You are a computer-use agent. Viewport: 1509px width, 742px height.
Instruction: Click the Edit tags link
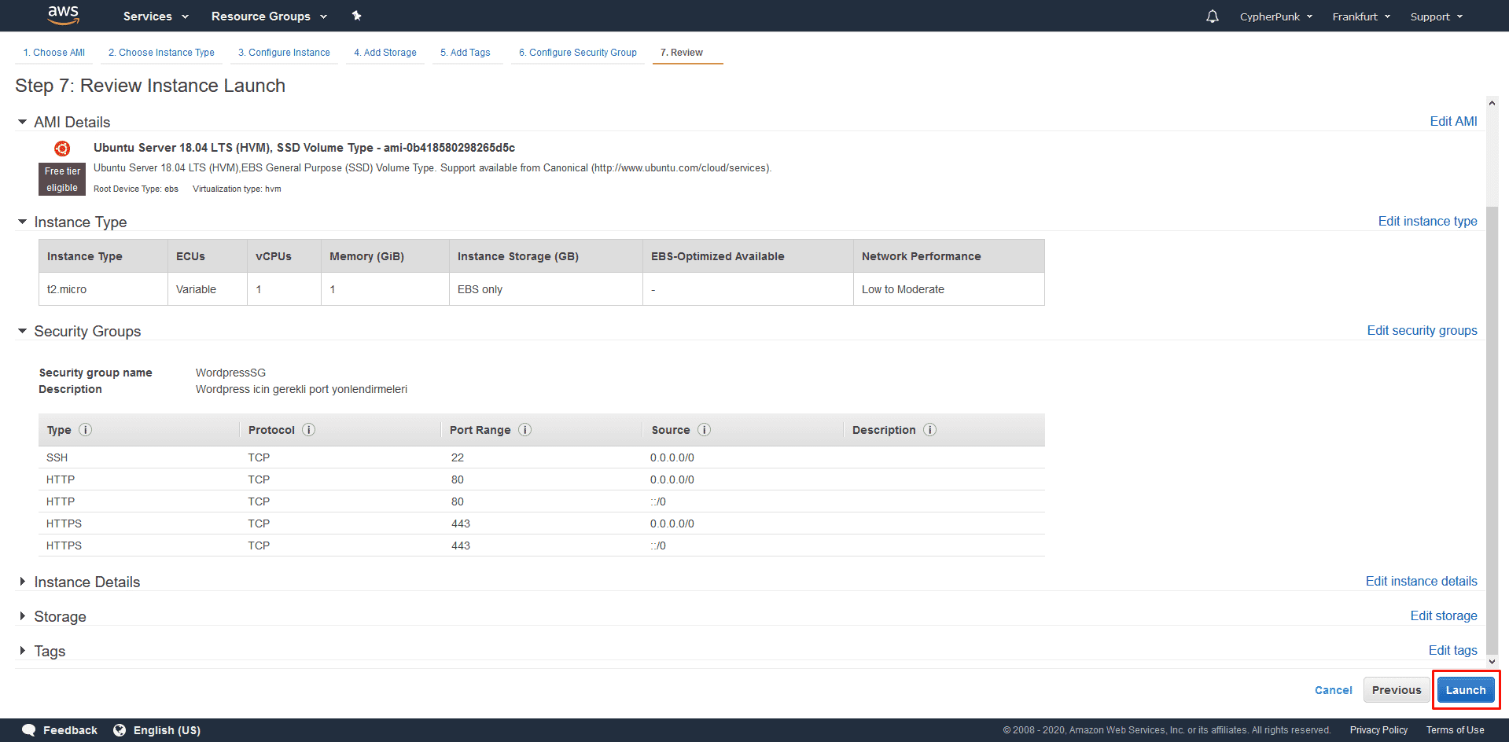pos(1452,650)
